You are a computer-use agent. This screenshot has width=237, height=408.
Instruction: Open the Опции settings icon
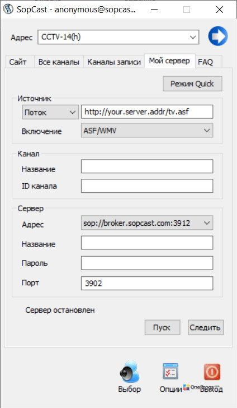[x=170, y=372]
